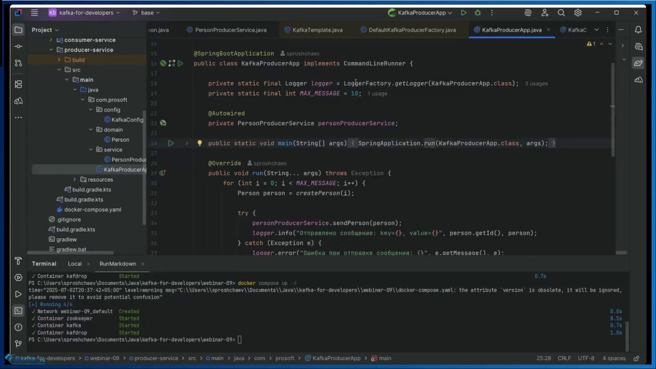This screenshot has height=369, width=656.
Task: Open IDE settings gear icon
Action: point(578,13)
